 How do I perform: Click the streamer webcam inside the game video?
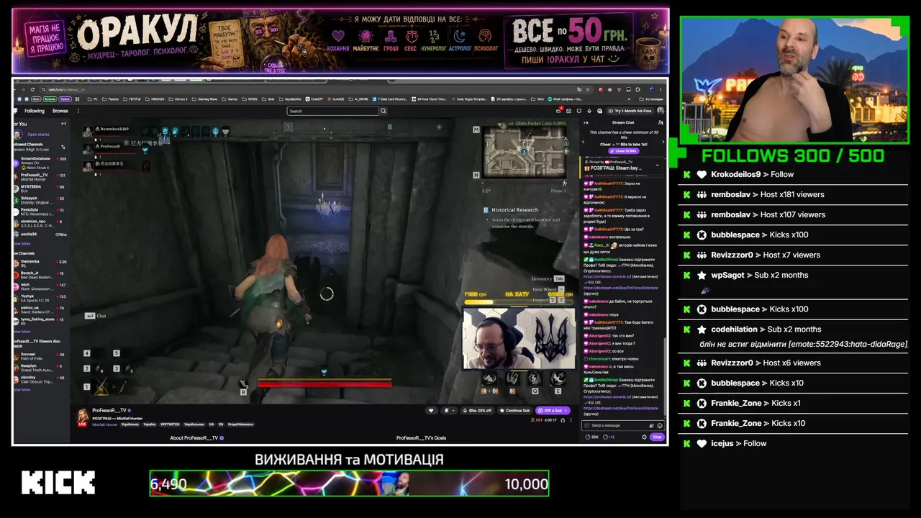519,339
